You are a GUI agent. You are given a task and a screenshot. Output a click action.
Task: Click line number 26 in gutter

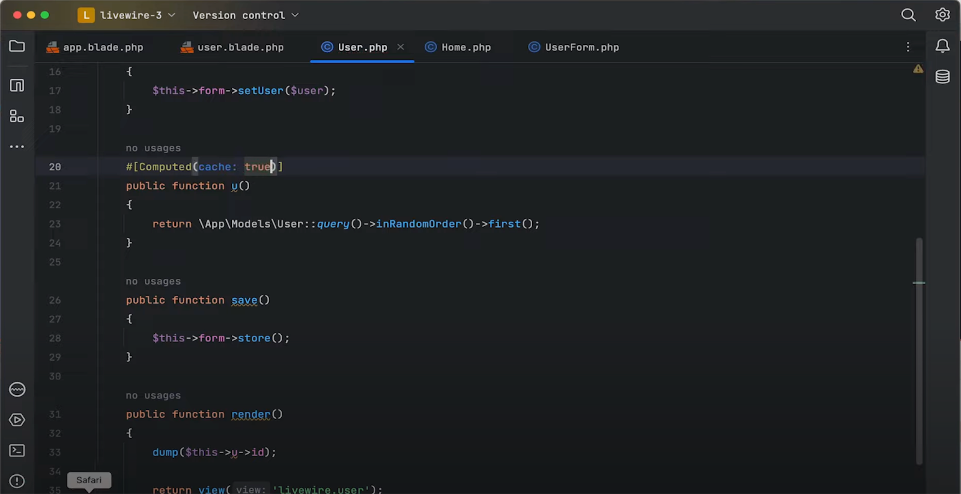pyautogui.click(x=55, y=300)
